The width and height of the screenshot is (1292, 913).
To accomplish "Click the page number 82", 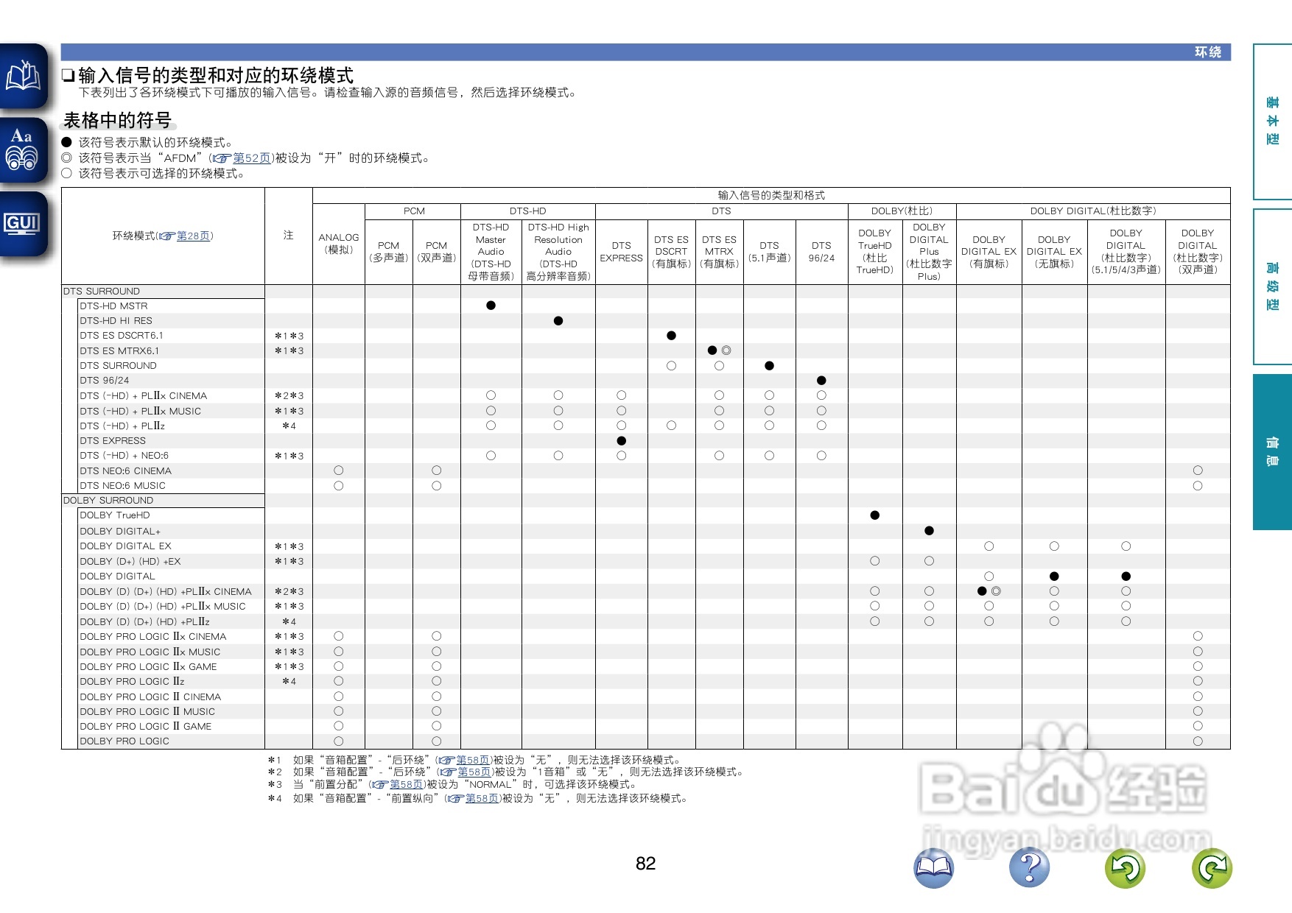I will pyautogui.click(x=646, y=863).
